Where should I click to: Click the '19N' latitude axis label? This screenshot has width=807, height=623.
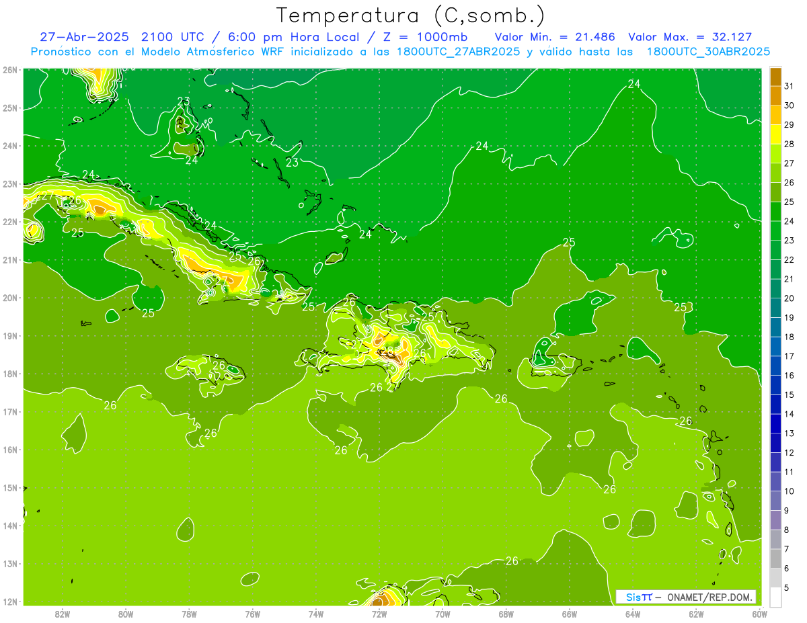[x=10, y=336]
